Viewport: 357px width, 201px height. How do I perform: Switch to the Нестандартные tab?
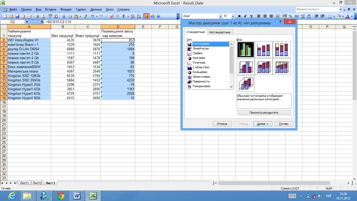tap(220, 32)
